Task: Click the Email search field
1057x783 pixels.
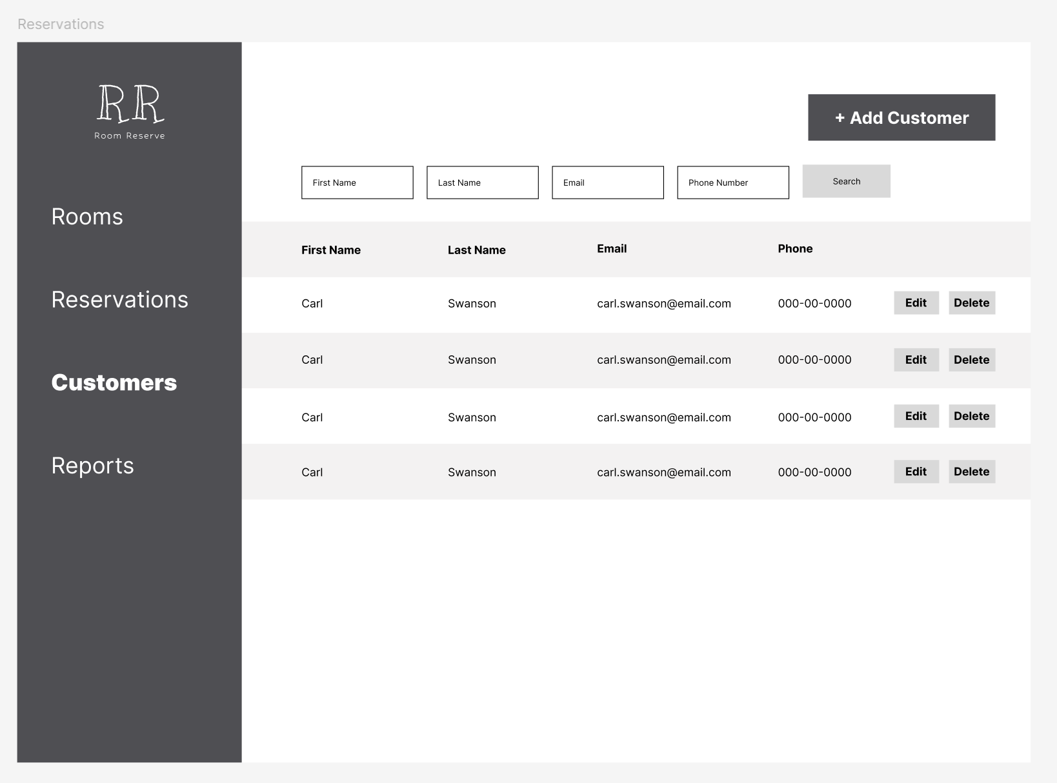Action: pyautogui.click(x=607, y=183)
